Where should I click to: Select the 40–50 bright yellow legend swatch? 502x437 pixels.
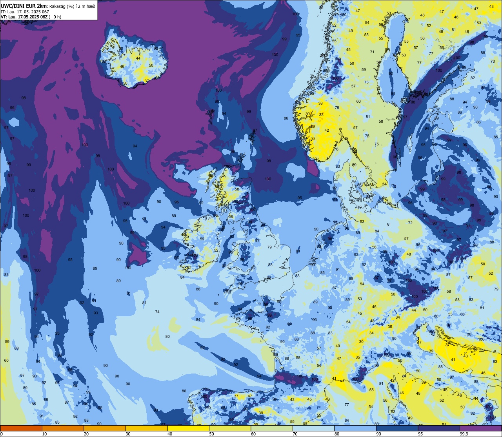[x=188, y=428]
